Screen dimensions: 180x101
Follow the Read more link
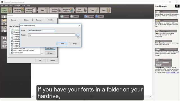(x=172, y=72)
